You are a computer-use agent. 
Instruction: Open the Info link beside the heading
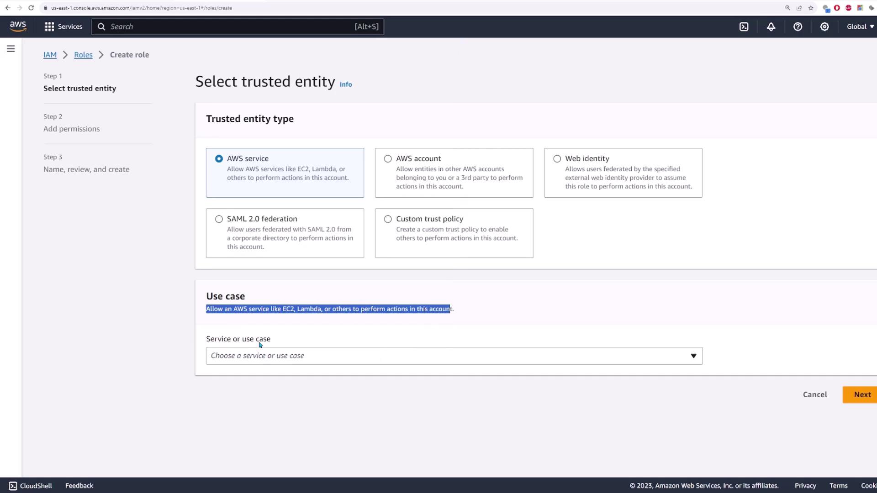[x=345, y=84]
